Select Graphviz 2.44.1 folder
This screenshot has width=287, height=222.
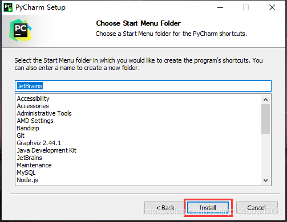tap(39, 143)
